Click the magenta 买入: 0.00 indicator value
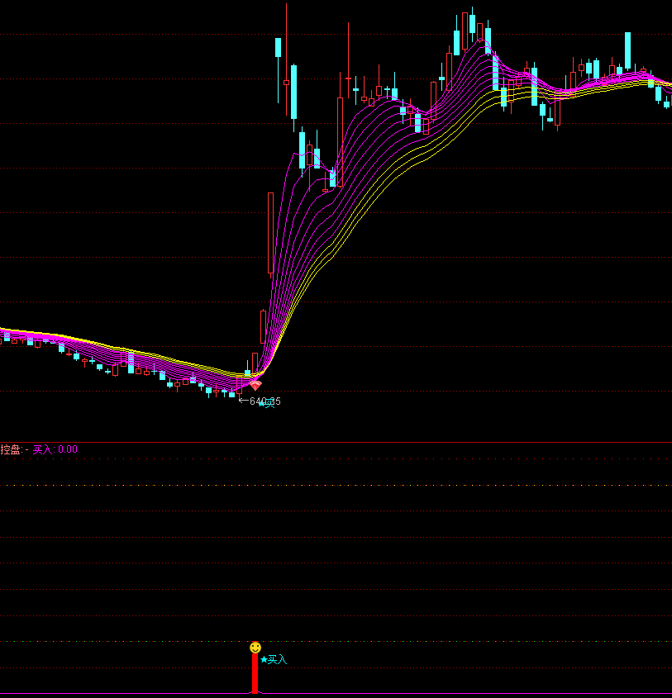Screen dimensions: 672x698 tap(55, 449)
